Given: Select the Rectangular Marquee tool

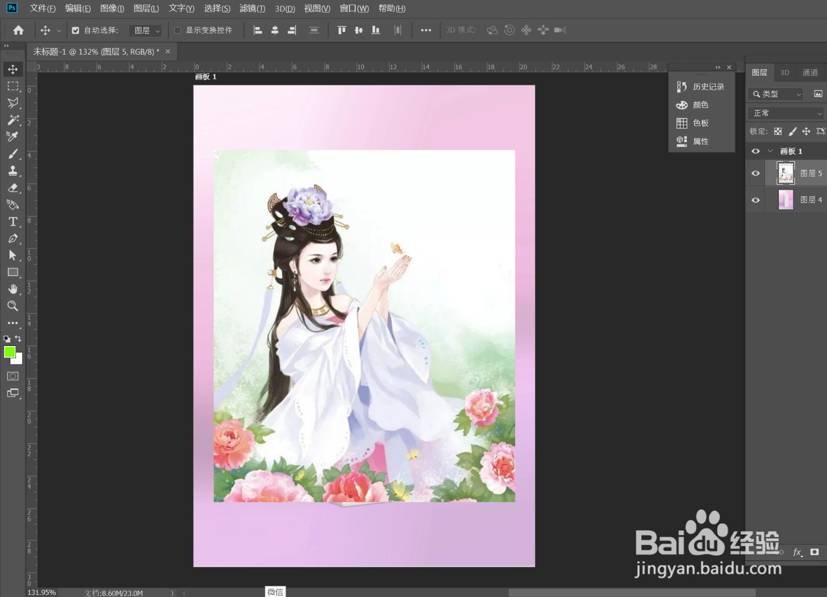Looking at the screenshot, I should tap(13, 86).
